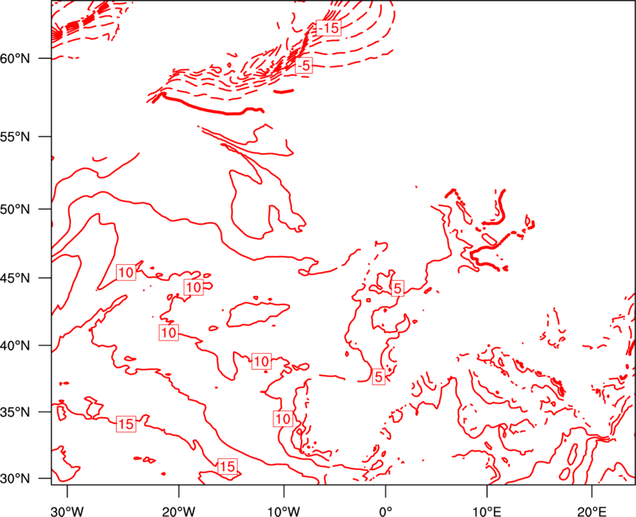Click the 60°N latitude axis label

(15, 59)
